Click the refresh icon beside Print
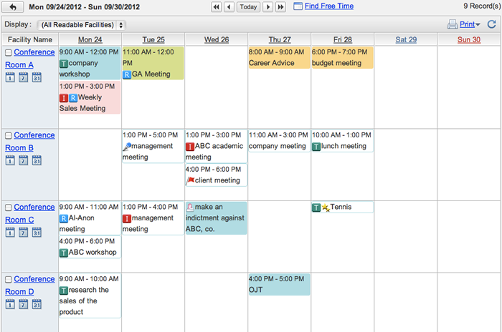The height and width of the screenshot is (332, 502). 492,24
